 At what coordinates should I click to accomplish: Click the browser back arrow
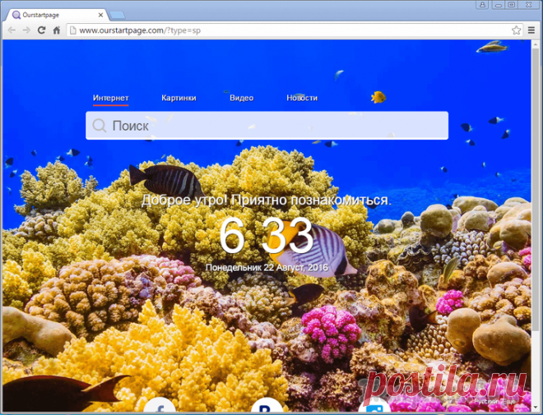[x=12, y=30]
